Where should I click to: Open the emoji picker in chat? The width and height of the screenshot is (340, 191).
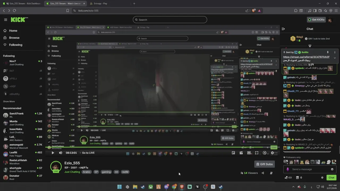click(332, 169)
